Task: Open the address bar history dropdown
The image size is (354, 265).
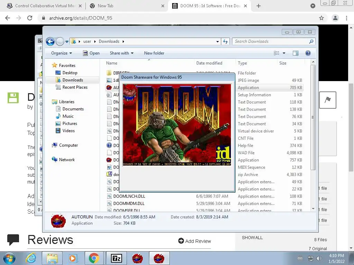Action: coord(217,41)
